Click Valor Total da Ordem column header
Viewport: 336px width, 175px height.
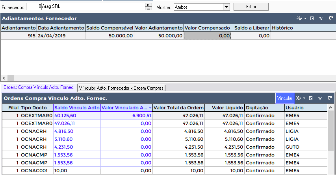[x=179, y=108]
